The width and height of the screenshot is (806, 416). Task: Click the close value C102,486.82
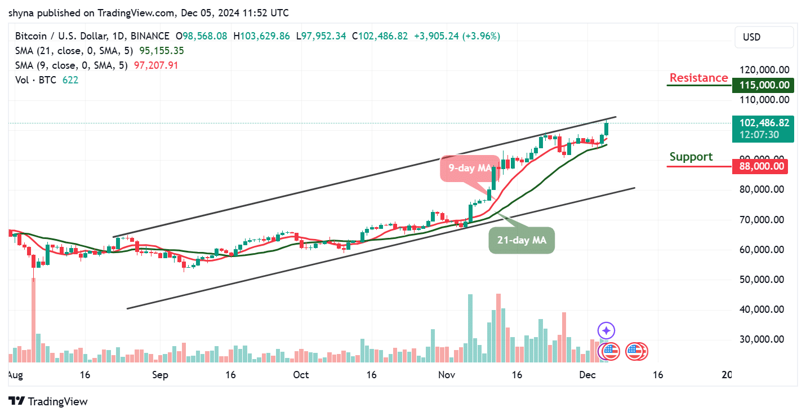(x=380, y=36)
